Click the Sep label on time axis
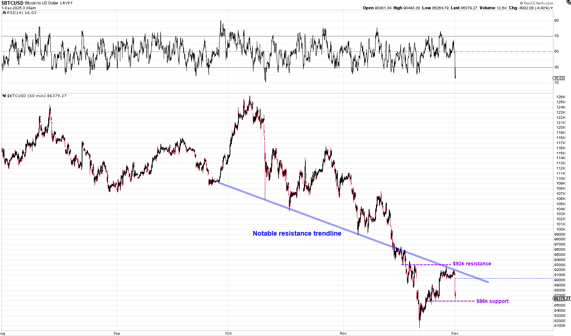The image size is (571, 336). (117, 333)
